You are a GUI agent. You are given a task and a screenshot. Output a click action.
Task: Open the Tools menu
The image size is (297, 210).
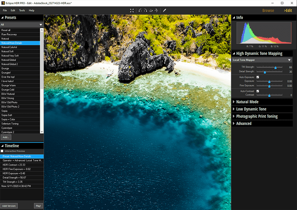[x=22, y=11]
